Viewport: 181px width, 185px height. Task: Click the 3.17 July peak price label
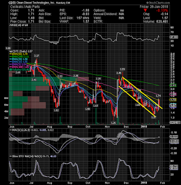36,55
